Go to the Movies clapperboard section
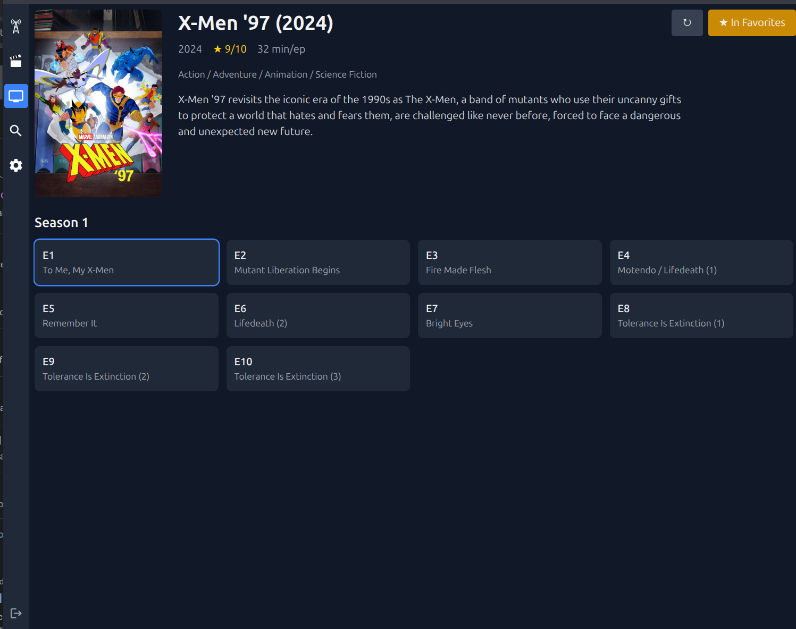This screenshot has width=796, height=629. point(16,61)
